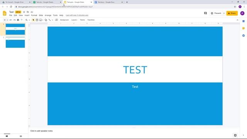Screen dimensions: 247x139
Task: Activate the select cursor tool
Action: point(33,20)
